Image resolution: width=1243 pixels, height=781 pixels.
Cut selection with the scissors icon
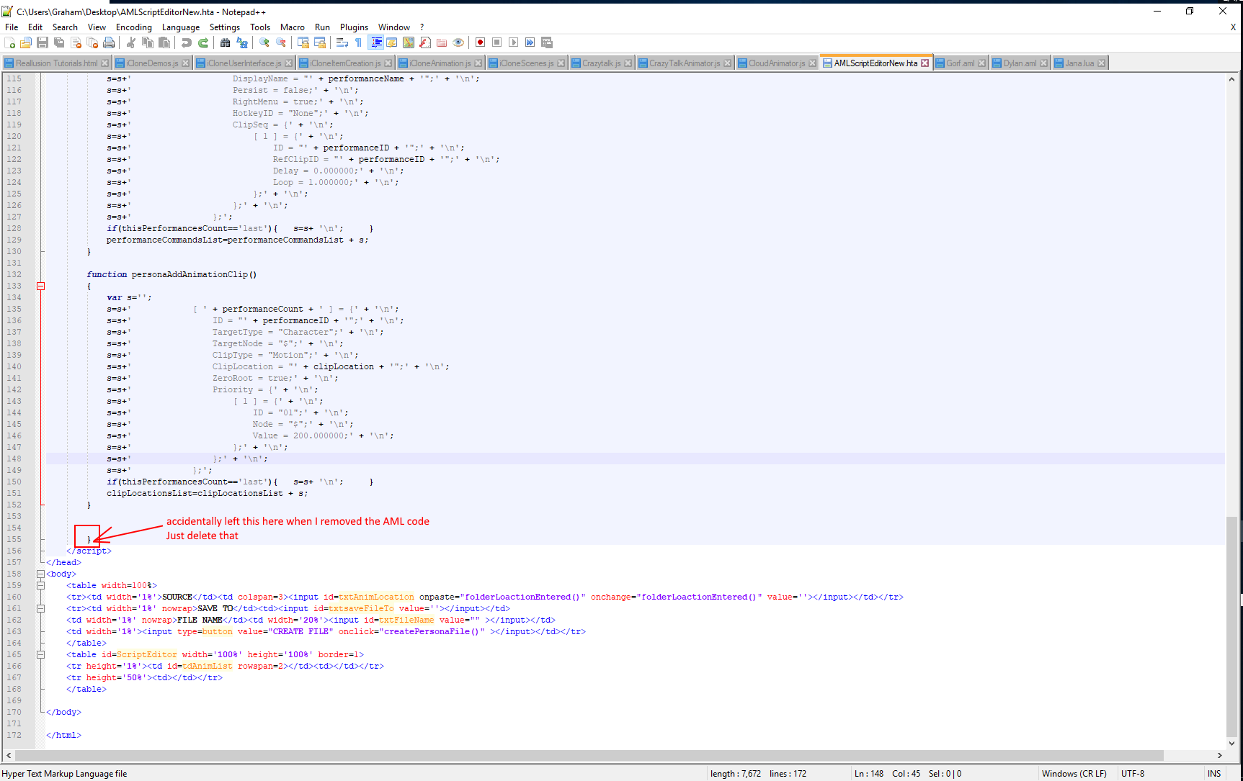[131, 43]
